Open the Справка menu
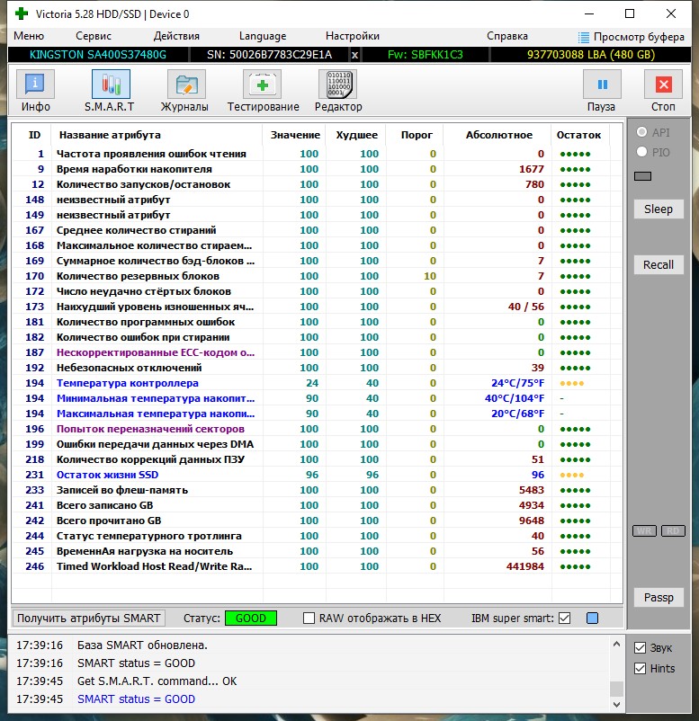This screenshot has width=699, height=721. click(507, 36)
